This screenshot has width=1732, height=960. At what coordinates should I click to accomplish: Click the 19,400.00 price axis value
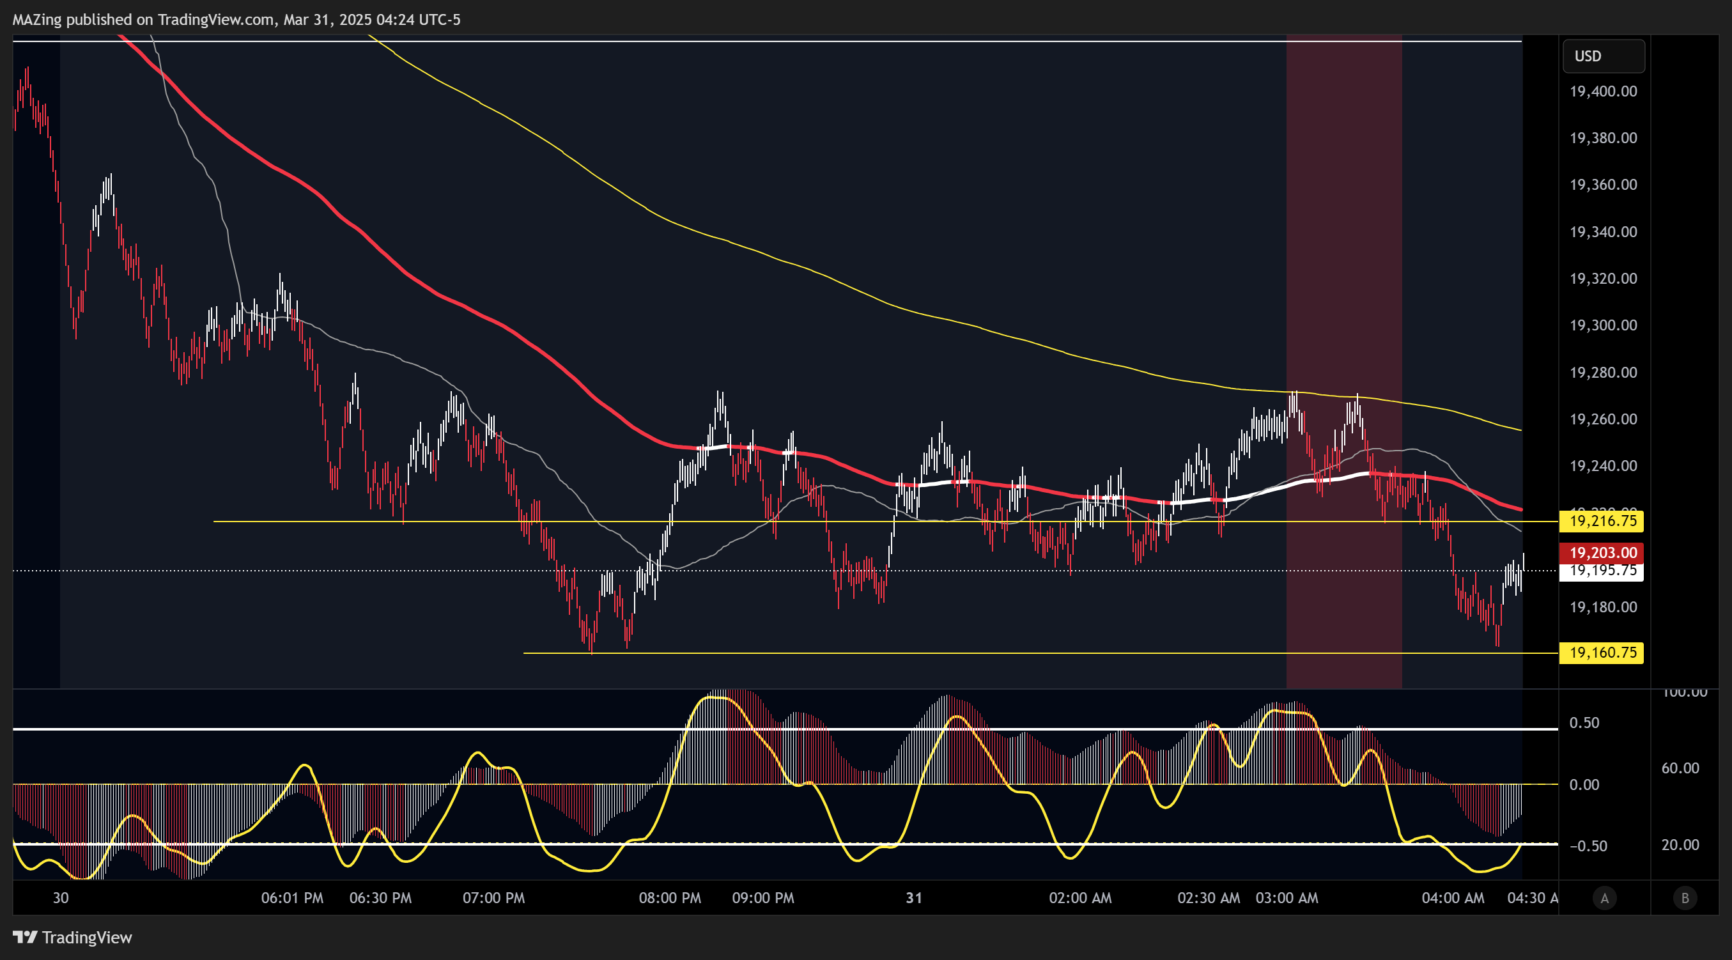tap(1603, 91)
